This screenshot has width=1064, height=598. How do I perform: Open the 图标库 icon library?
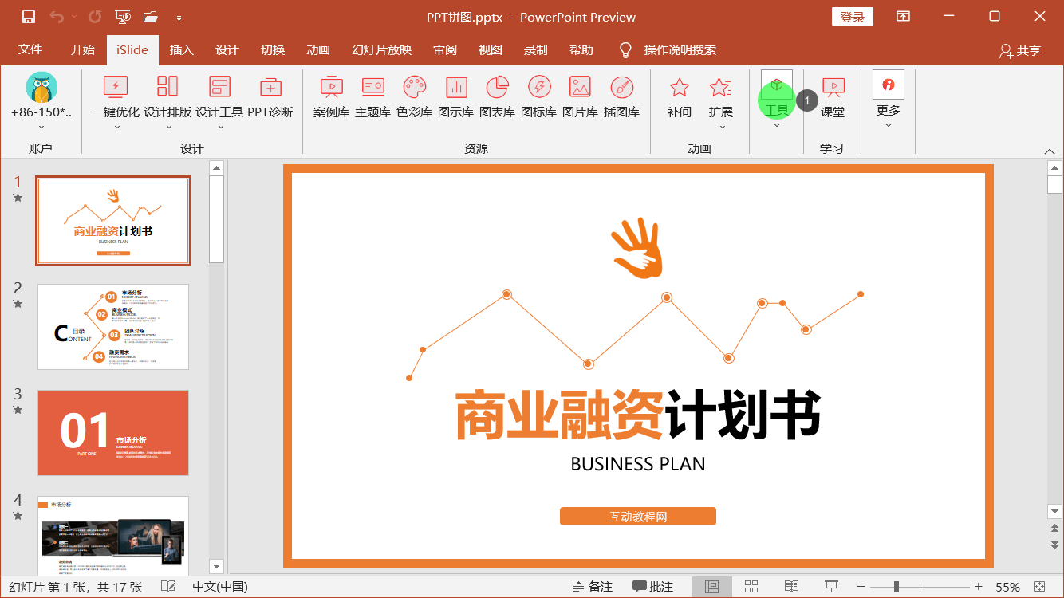coord(538,96)
